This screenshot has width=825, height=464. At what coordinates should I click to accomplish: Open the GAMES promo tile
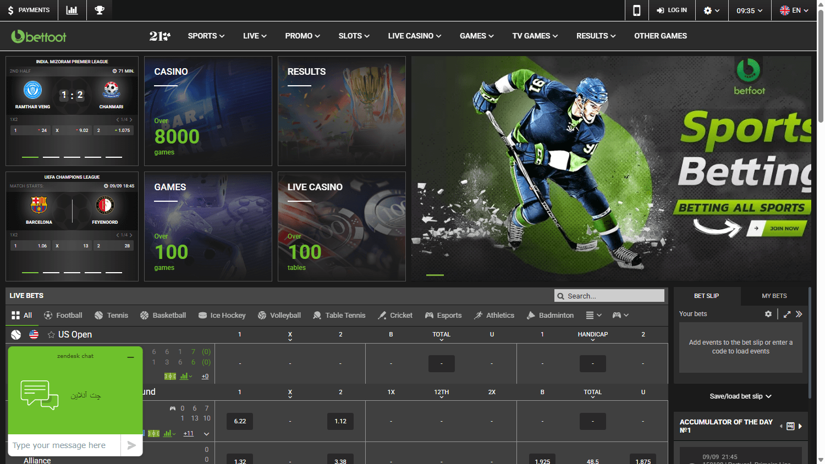pyautogui.click(x=208, y=227)
